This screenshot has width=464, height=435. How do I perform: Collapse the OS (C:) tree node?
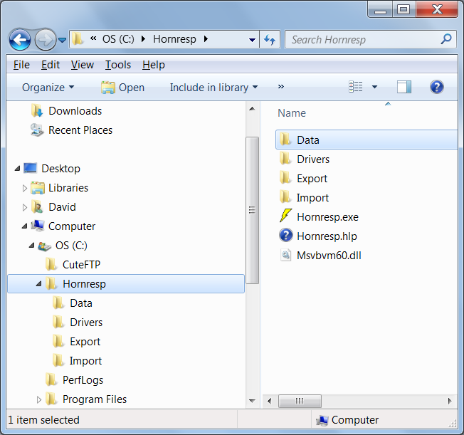31,246
